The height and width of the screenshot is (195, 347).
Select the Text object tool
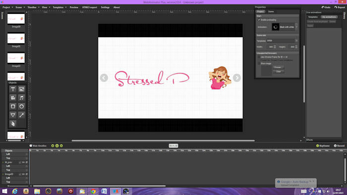pyautogui.click(x=13, y=89)
